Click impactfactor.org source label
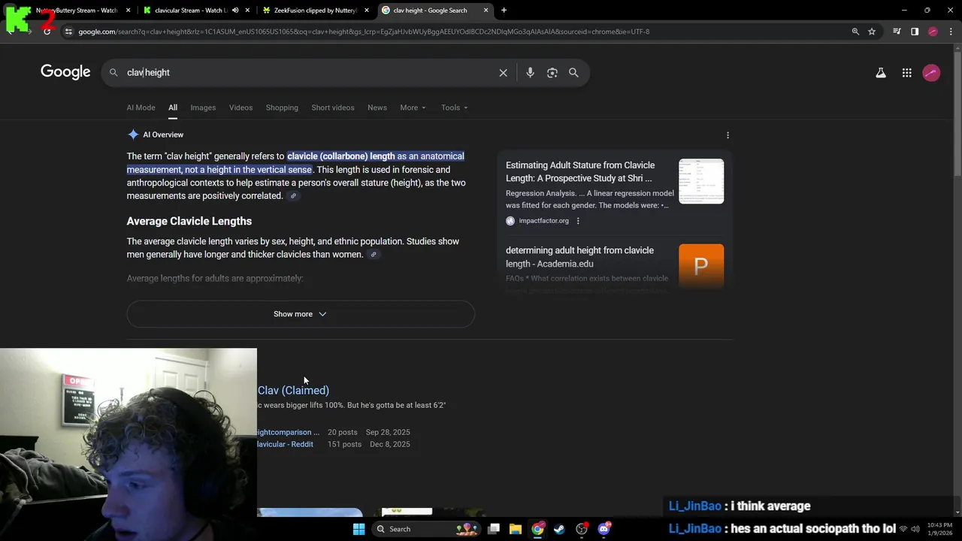Viewport: 962px width, 541px height. click(543, 221)
